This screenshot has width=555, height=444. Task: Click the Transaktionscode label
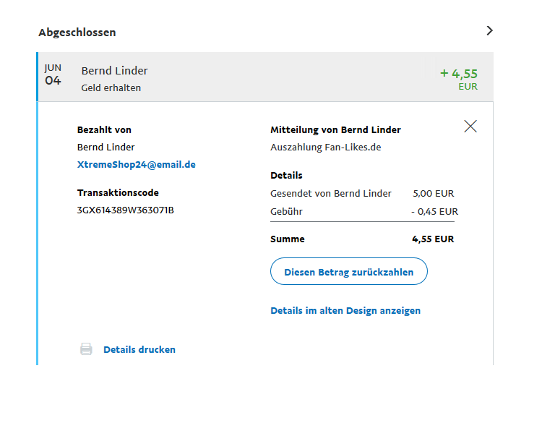tap(118, 193)
